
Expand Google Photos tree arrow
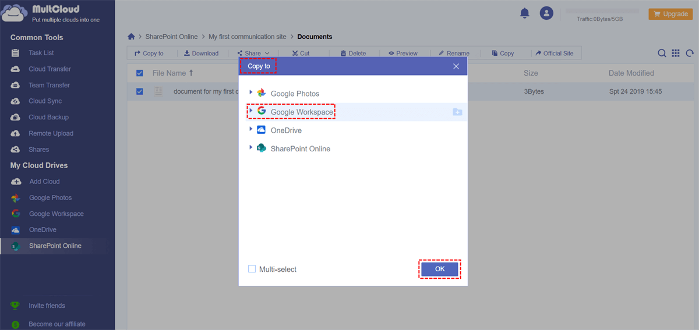251,93
